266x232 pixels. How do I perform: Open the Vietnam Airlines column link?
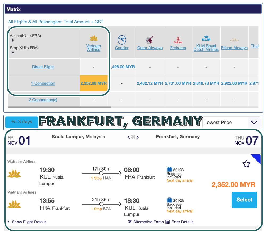coord(94,48)
